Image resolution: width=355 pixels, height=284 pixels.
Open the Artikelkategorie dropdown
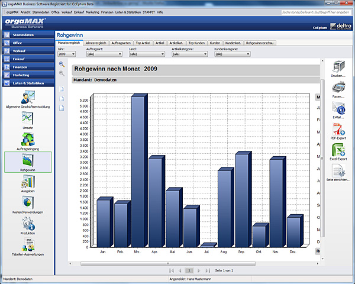click(190, 54)
